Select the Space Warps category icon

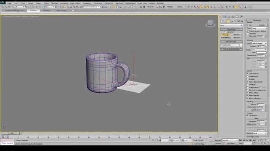[238, 21]
